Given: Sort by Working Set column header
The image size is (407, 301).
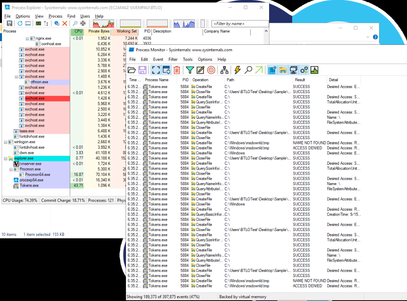Looking at the screenshot, I should pos(125,32).
